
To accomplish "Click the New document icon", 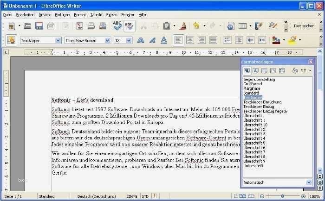I will click(x=12, y=26).
